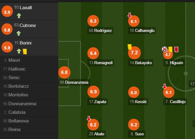This screenshot has width=195, height=139.
Task: Click Higuaín's missed penalty ball icon
Action: click(165, 49)
